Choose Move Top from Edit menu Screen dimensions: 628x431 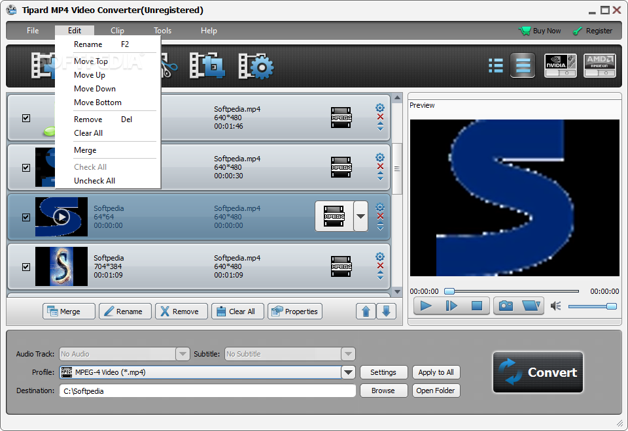(x=108, y=61)
